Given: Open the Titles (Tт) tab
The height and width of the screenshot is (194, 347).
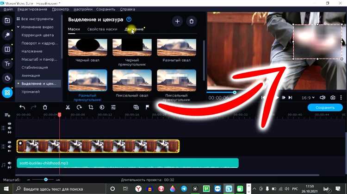Looking at the screenshot, I should point(7,64).
